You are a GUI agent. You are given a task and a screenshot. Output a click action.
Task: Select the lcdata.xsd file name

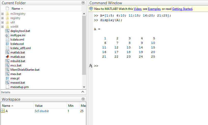coord(17,44)
